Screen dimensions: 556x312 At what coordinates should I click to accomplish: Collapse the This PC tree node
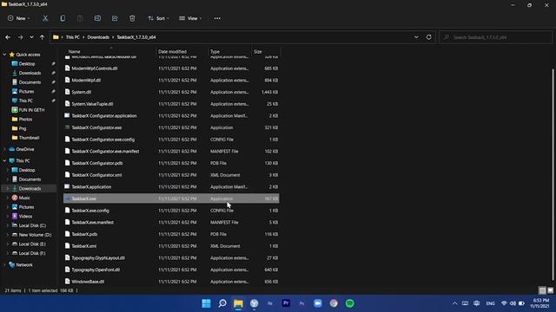(x=4, y=160)
